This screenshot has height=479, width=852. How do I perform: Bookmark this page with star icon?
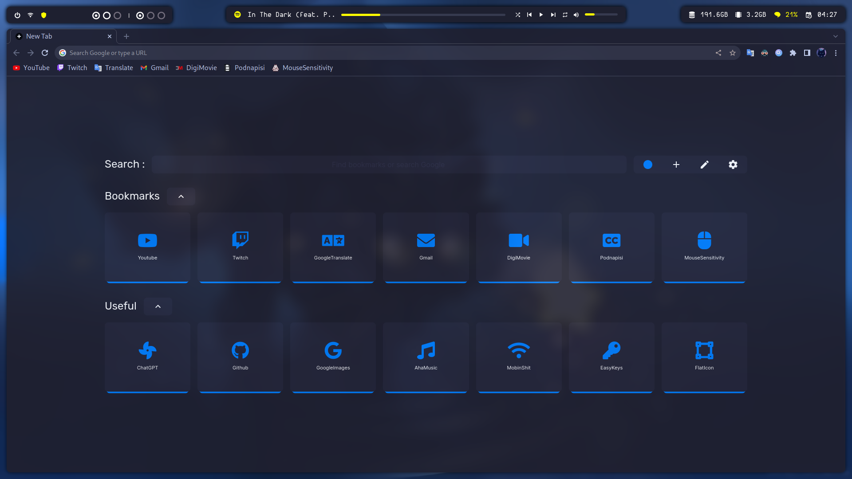coord(733,53)
